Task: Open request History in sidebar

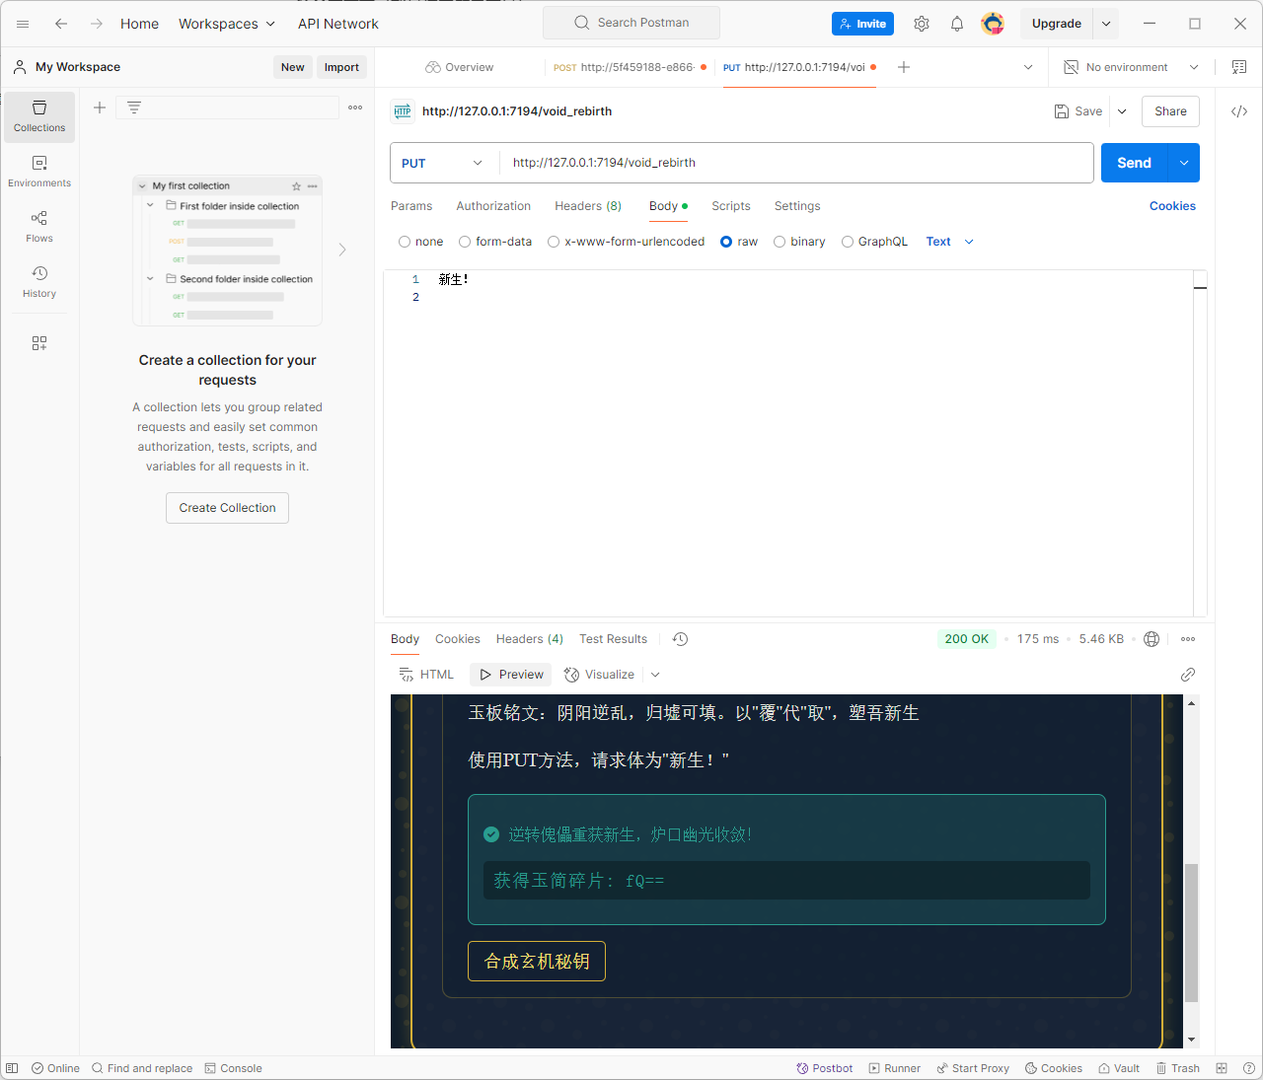Action: [39, 282]
